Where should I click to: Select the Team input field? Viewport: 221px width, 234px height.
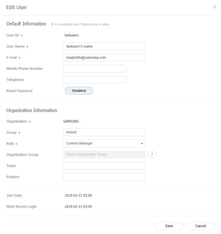[x=104, y=166]
